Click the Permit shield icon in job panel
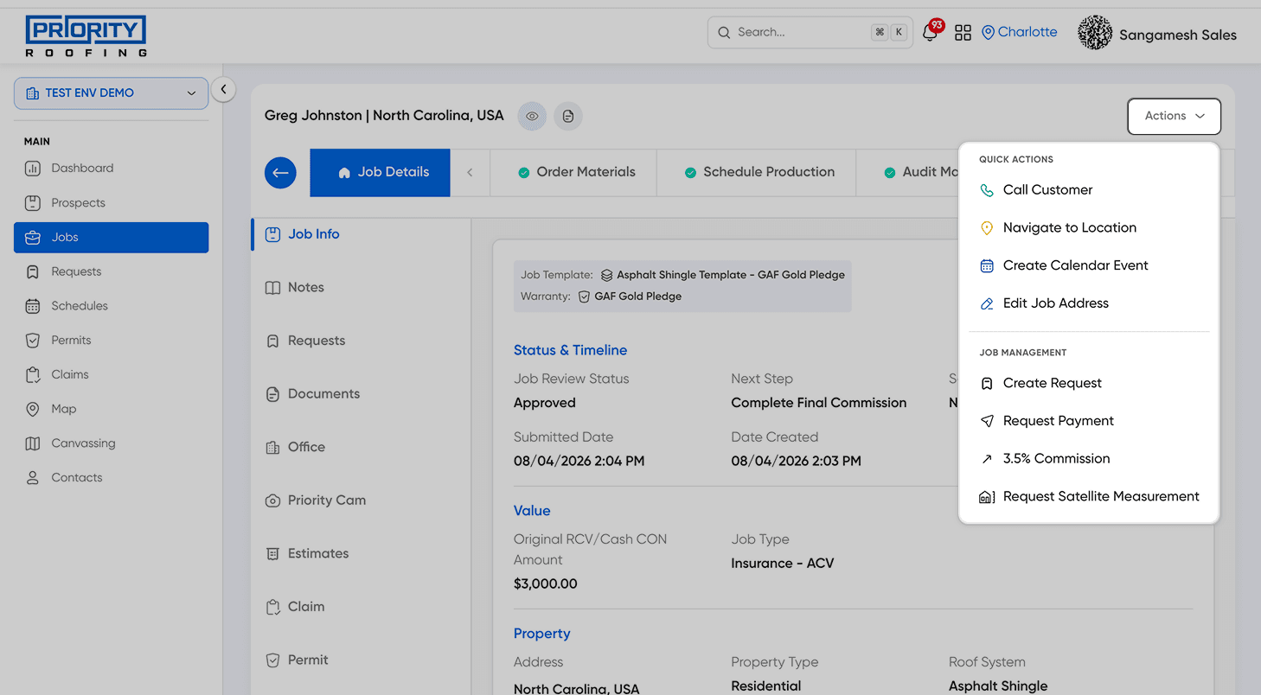Image resolution: width=1261 pixels, height=695 pixels. point(272,660)
